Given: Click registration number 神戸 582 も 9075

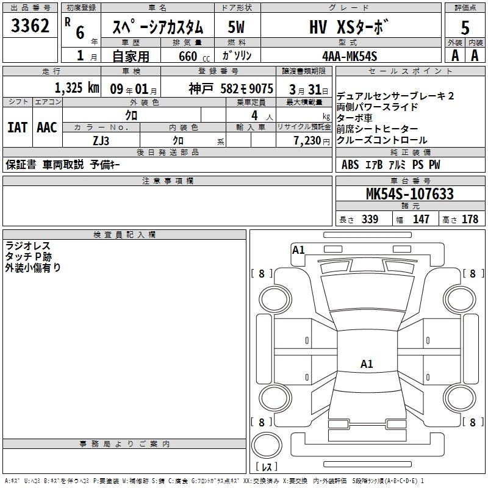Looking at the screenshot, I should click(231, 89).
